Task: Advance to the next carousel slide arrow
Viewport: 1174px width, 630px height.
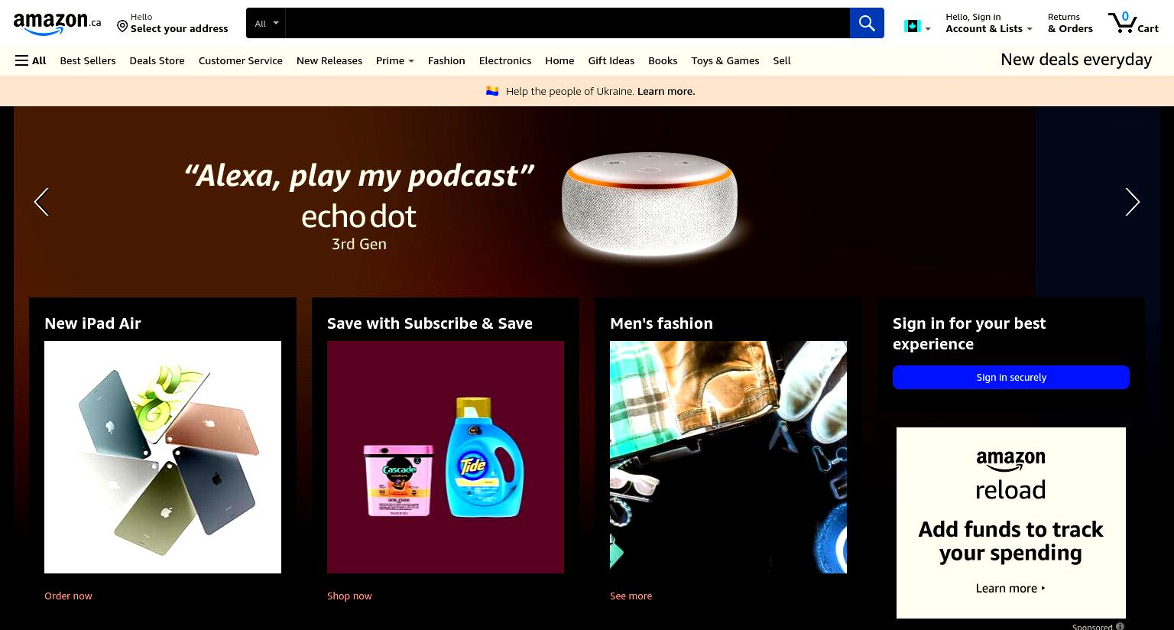Action: [x=1132, y=202]
